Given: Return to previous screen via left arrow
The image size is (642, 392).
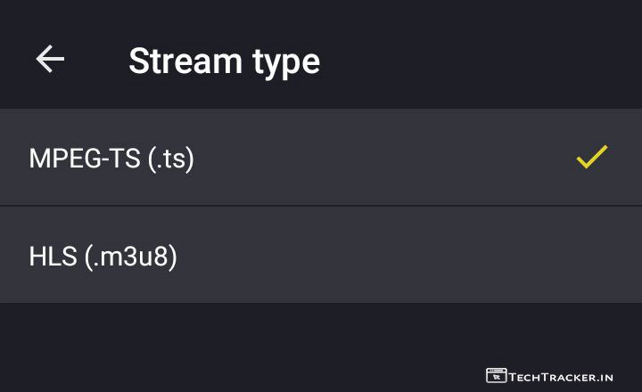Looking at the screenshot, I should click(50, 60).
